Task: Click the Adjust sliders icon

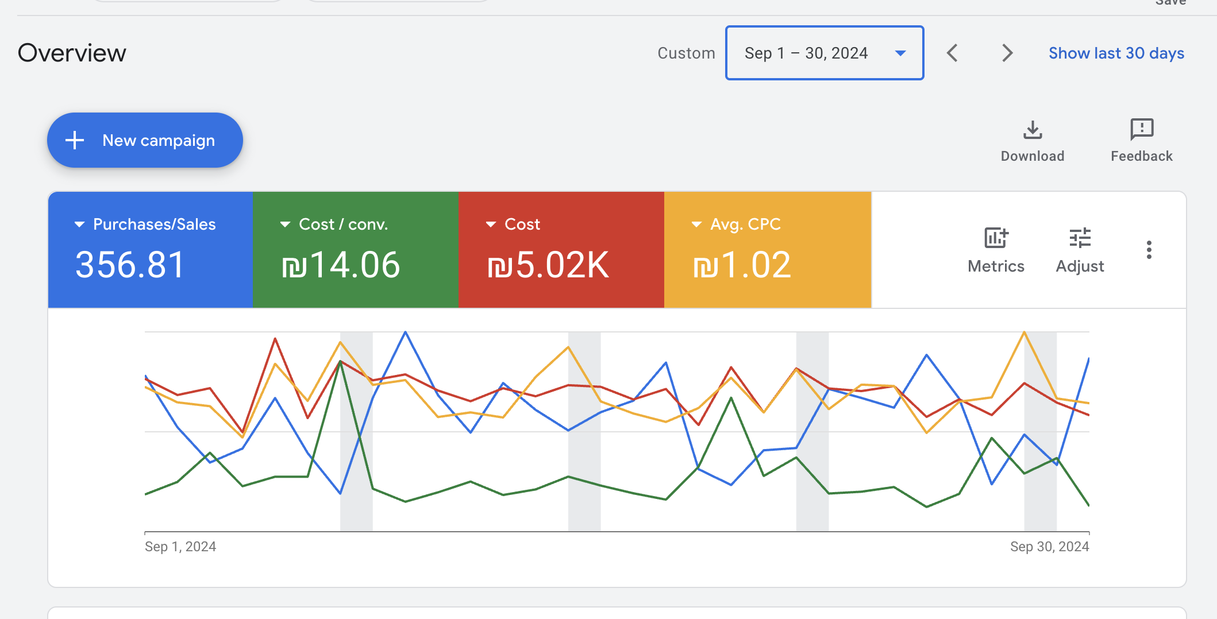Action: 1080,237
